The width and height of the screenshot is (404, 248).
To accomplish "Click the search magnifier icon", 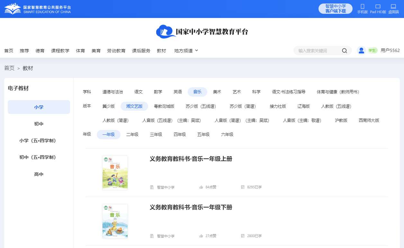I will point(345,51).
